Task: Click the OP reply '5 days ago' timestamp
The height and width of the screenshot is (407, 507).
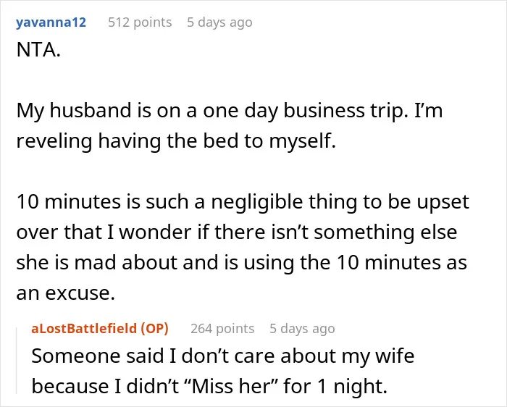Action: (302, 329)
